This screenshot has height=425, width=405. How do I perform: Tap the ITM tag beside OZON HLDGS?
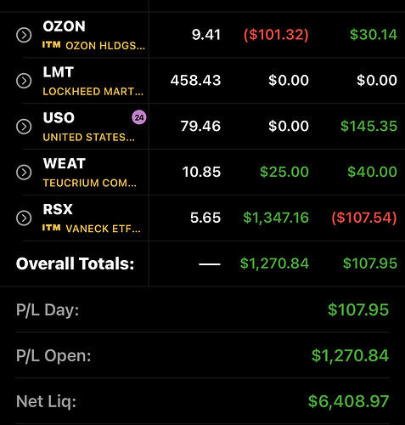51,45
